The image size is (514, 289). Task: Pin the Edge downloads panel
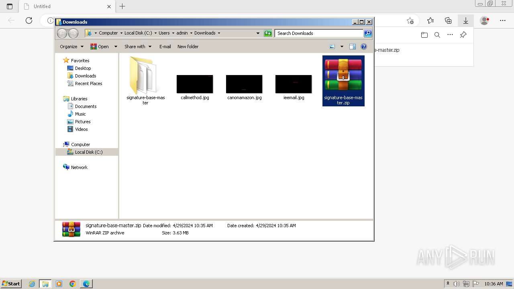pyautogui.click(x=463, y=35)
